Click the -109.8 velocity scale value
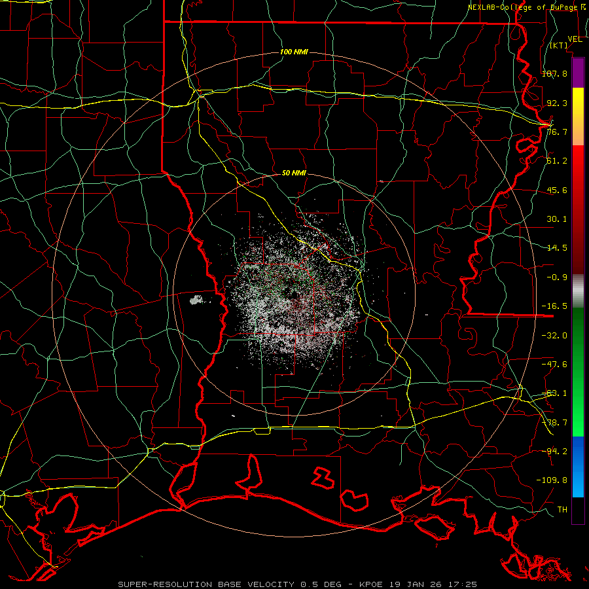 click(552, 480)
